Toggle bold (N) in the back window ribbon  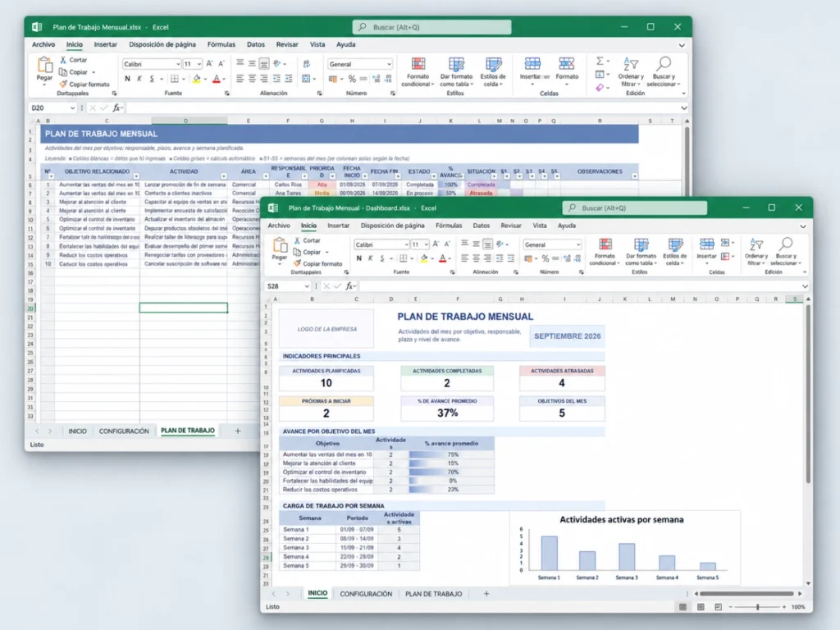tap(127, 80)
